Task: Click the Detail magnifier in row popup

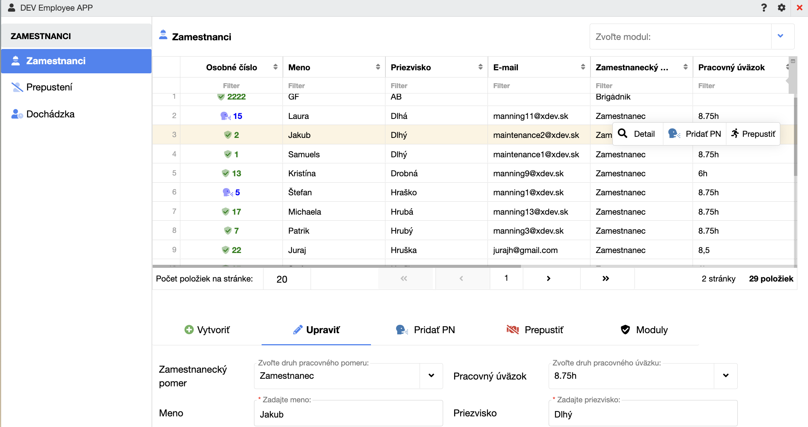Action: point(623,134)
